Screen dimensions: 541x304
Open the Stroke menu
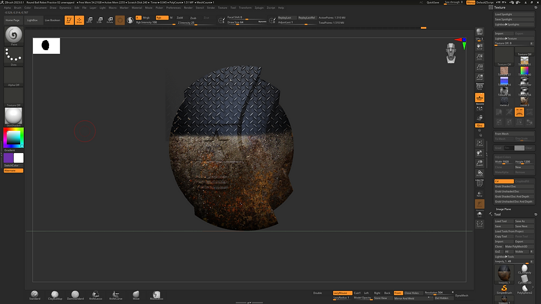pos(210,8)
